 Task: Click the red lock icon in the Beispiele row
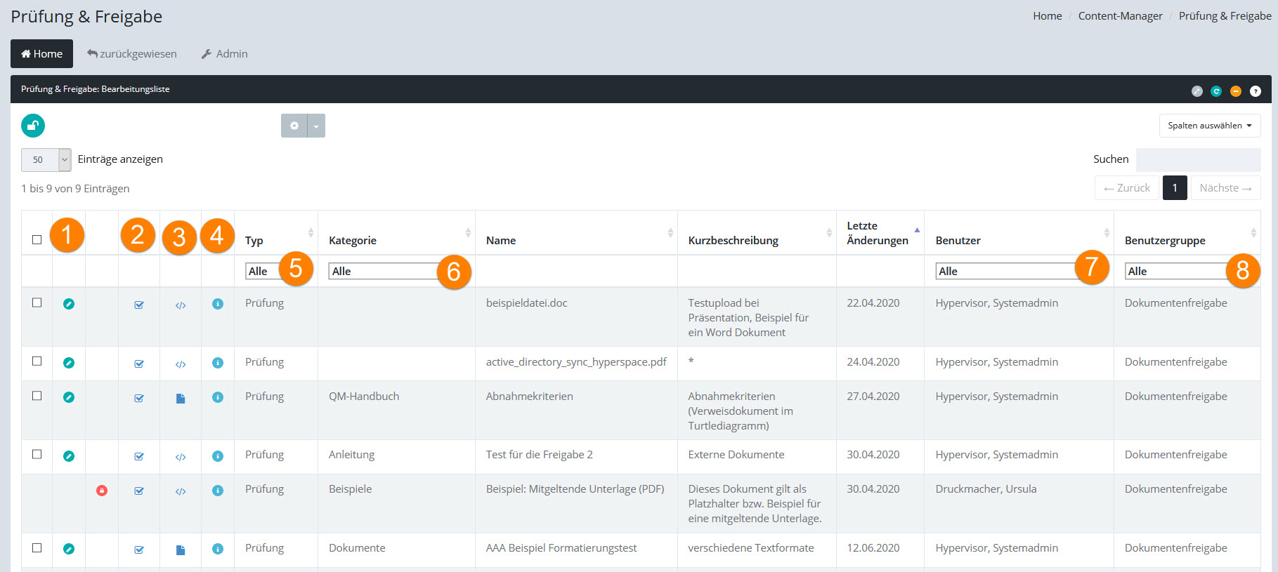[102, 491]
